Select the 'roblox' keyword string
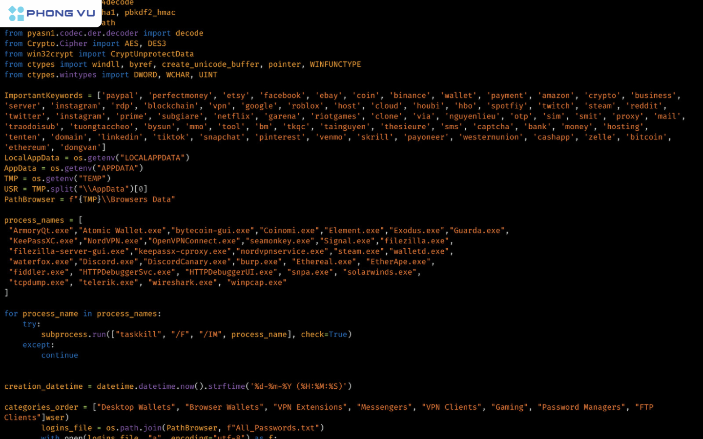703x439 pixels. pyautogui.click(x=306, y=106)
